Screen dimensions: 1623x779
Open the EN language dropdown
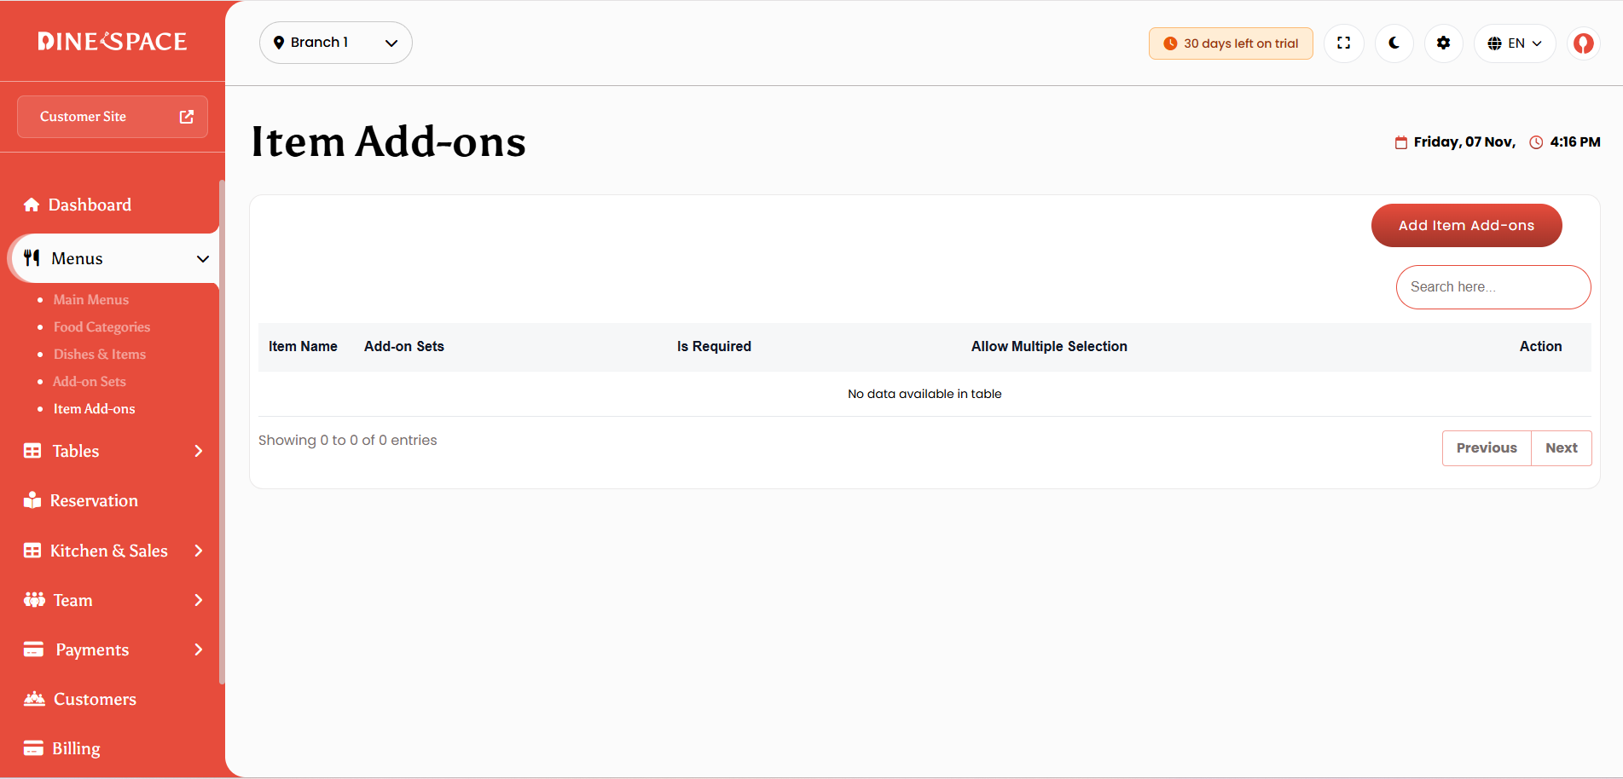click(1515, 43)
